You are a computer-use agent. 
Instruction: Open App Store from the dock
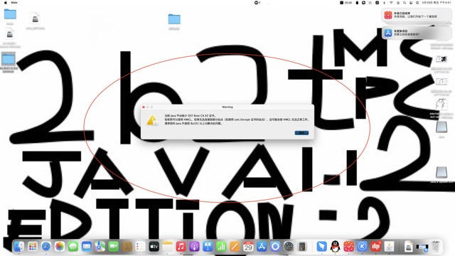click(262, 247)
